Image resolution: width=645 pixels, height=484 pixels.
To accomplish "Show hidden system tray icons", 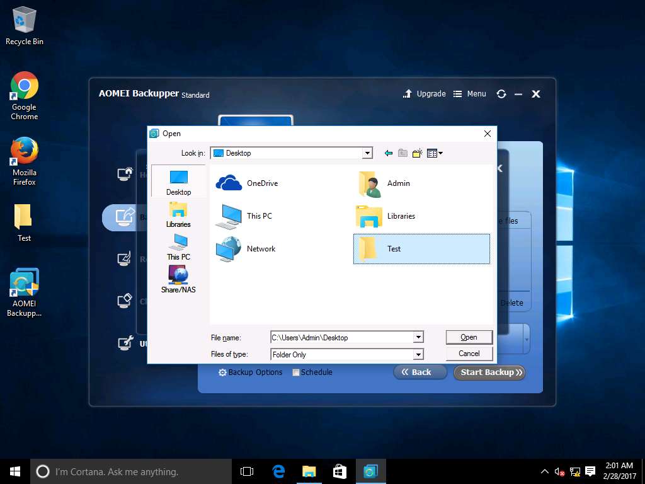I will tap(544, 471).
